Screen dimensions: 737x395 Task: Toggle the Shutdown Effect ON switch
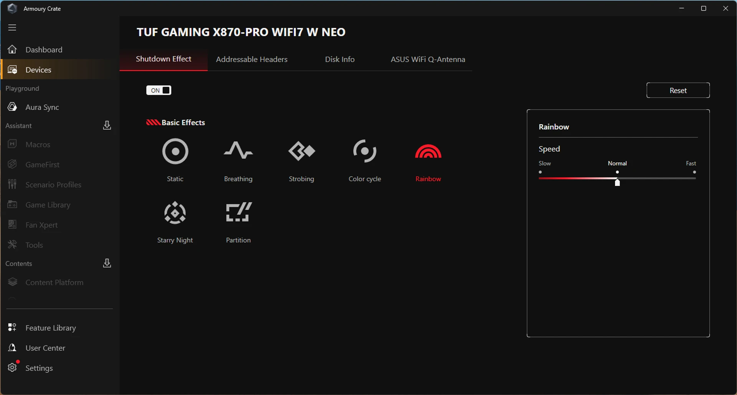(x=159, y=90)
